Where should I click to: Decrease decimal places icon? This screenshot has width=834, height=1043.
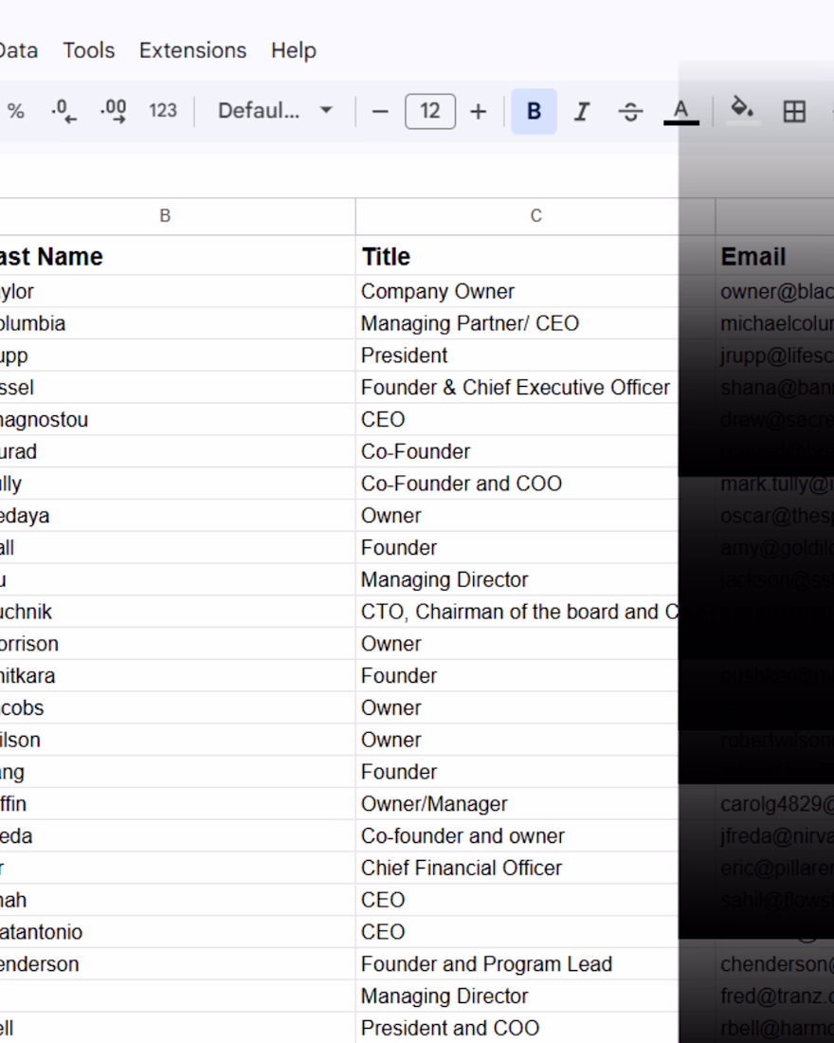63,111
